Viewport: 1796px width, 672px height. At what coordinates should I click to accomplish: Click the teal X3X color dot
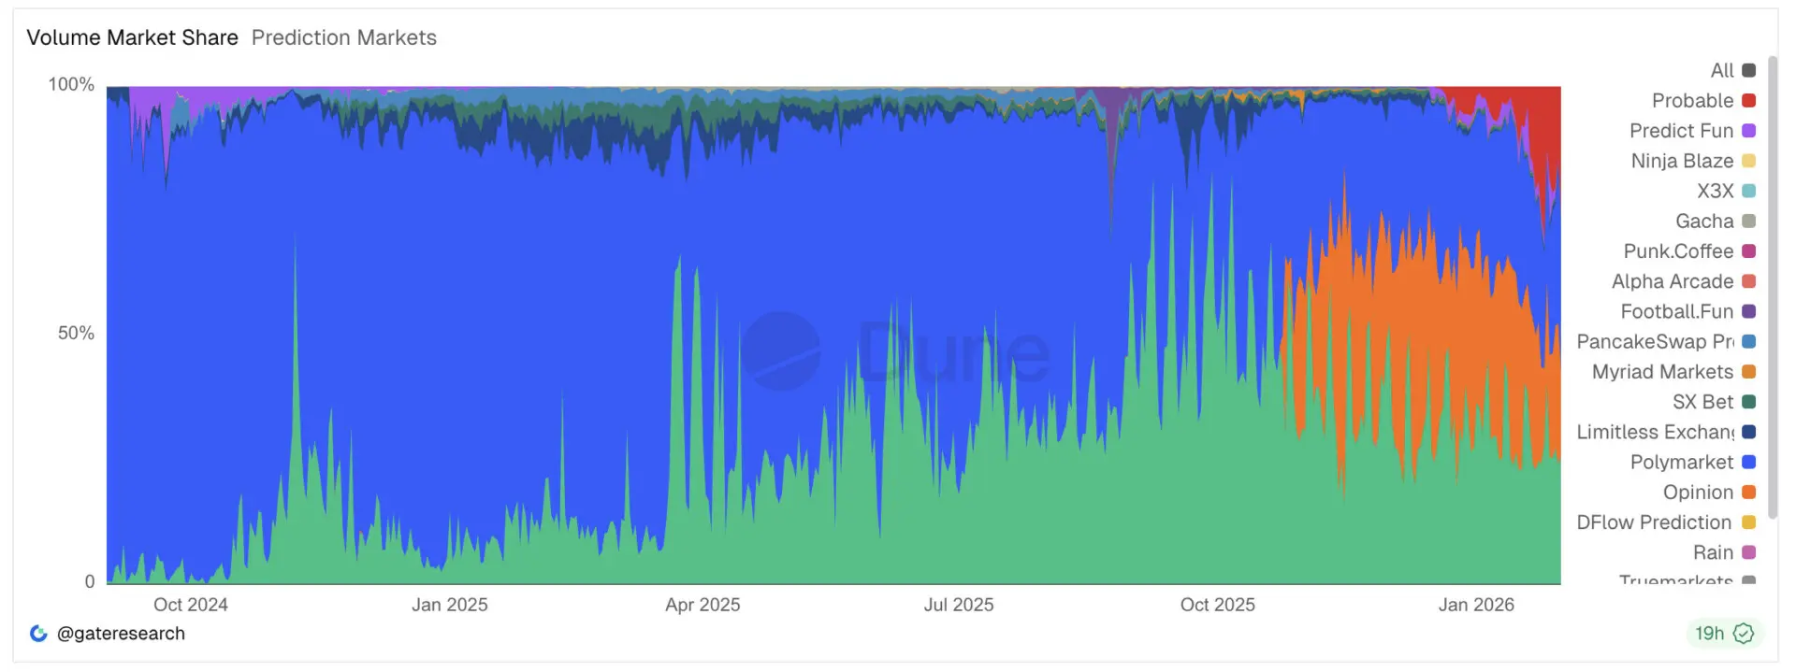(1748, 191)
